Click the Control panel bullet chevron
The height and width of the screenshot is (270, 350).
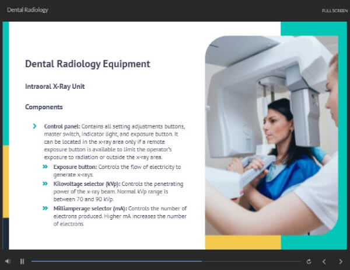pyautogui.click(x=34, y=126)
